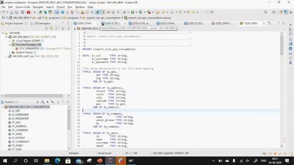Click the magnifier Search icon at top right
This screenshot has width=294, height=165.
[266, 12]
